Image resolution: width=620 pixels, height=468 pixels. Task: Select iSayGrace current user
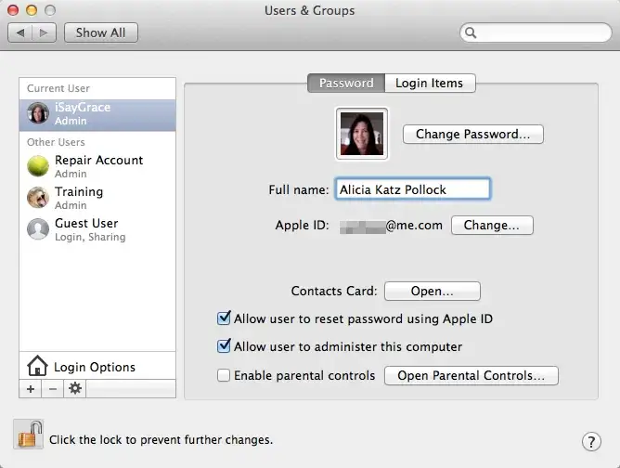click(x=97, y=114)
